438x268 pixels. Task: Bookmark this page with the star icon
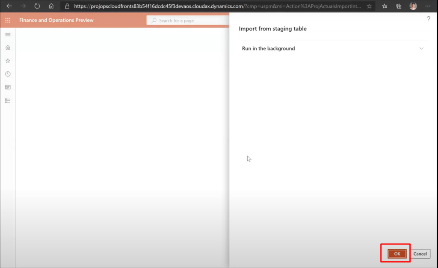pos(369,6)
